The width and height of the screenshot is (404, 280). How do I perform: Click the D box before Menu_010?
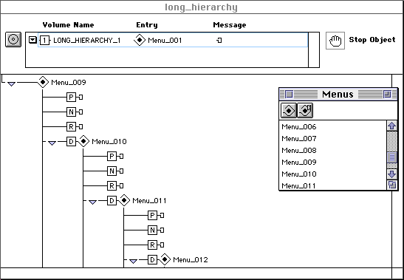pos(71,141)
